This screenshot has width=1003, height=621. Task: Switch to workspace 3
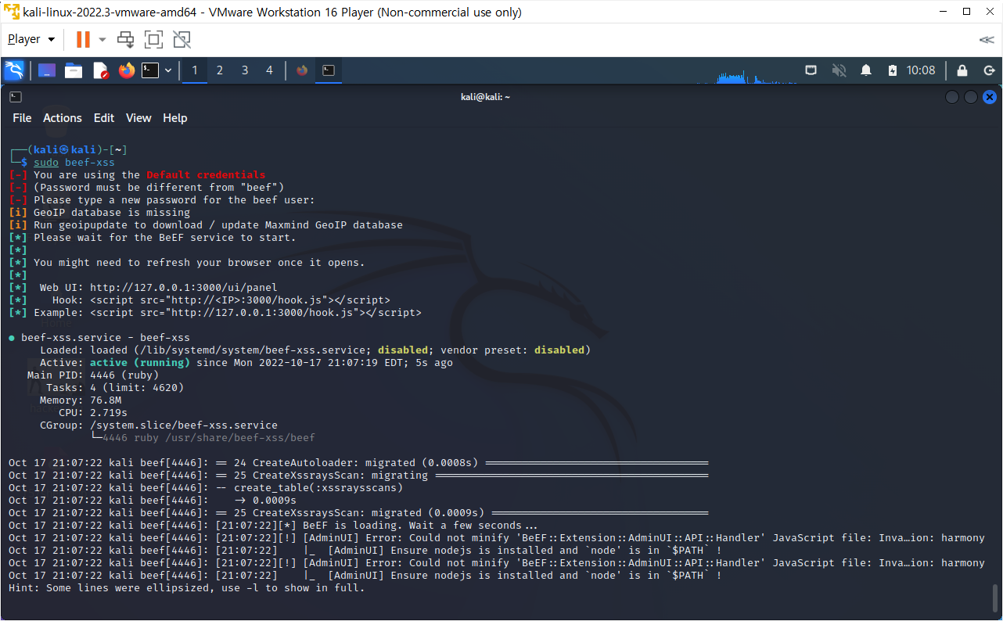pyautogui.click(x=245, y=70)
